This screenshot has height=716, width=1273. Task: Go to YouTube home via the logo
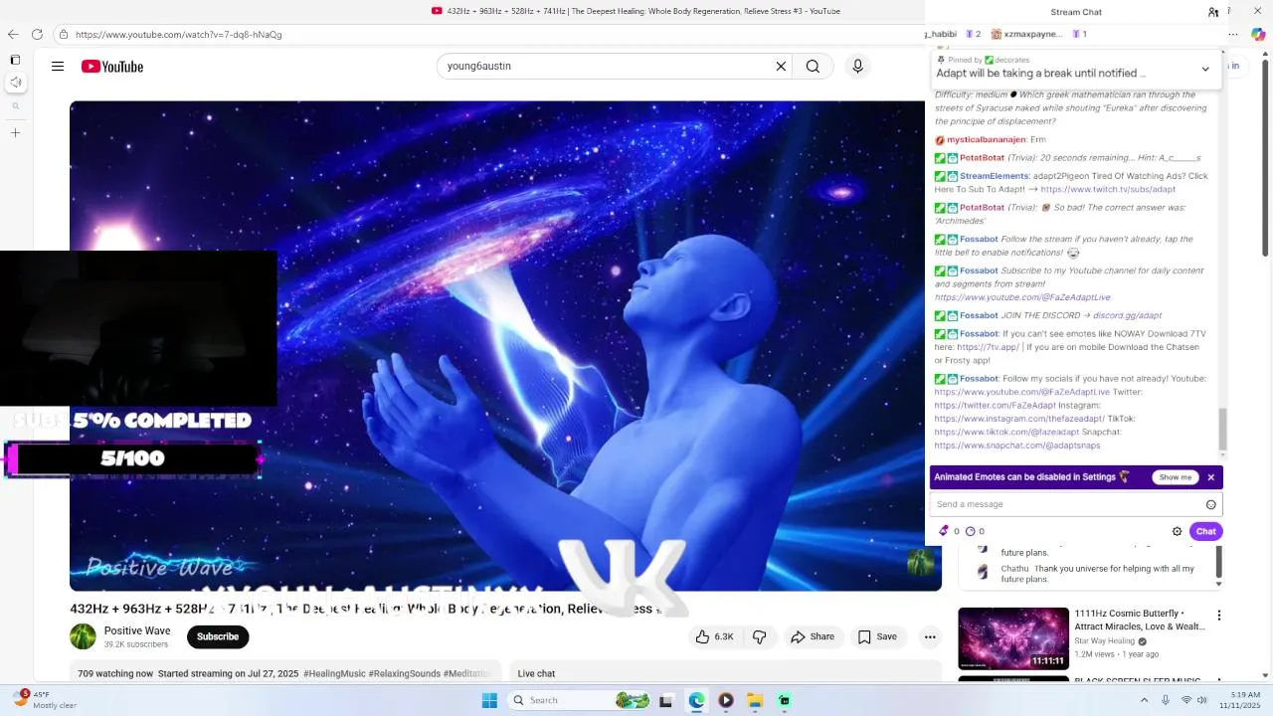(112, 67)
